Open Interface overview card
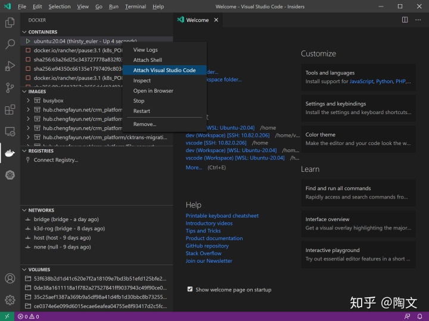 point(359,224)
